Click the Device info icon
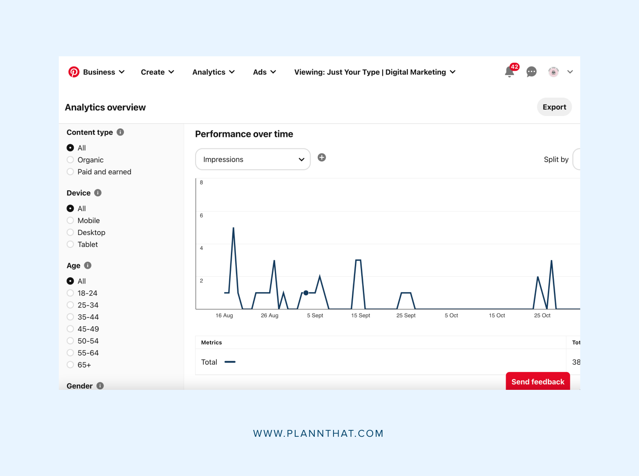The image size is (639, 476). (98, 193)
